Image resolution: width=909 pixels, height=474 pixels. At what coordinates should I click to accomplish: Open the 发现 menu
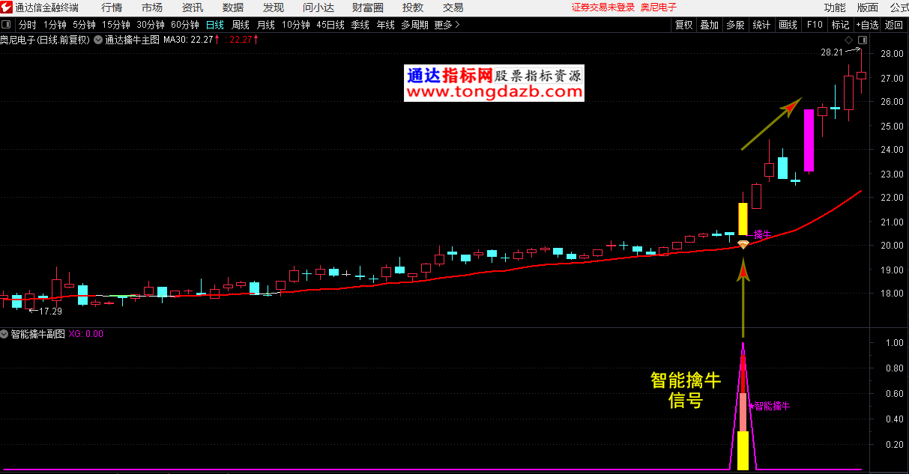pos(273,7)
